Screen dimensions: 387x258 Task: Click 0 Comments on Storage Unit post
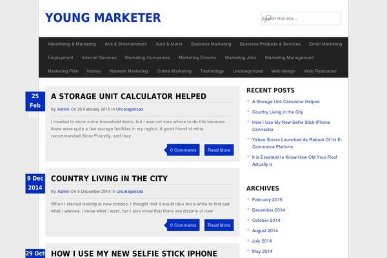click(183, 150)
